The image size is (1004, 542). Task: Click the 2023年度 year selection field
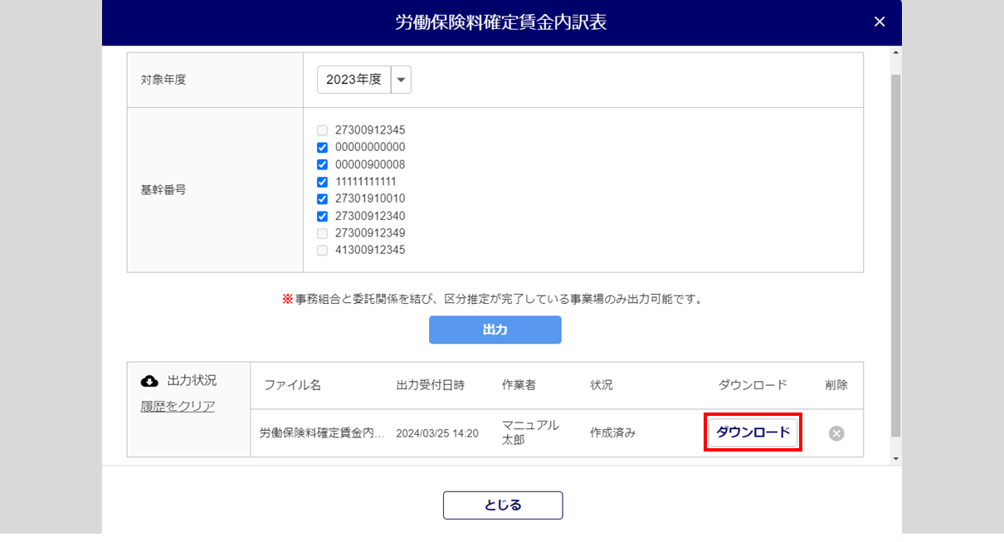click(354, 80)
